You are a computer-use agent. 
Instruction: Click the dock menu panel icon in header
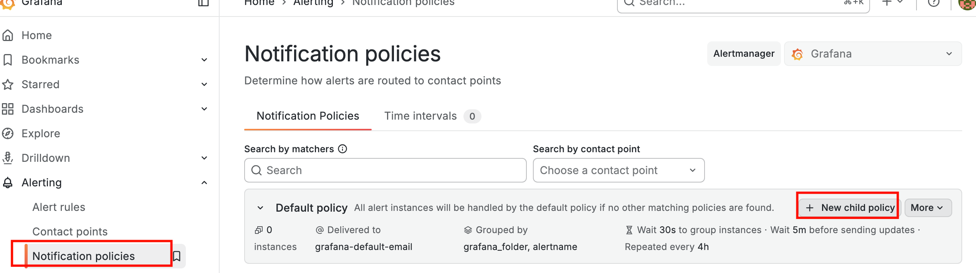(203, 3)
